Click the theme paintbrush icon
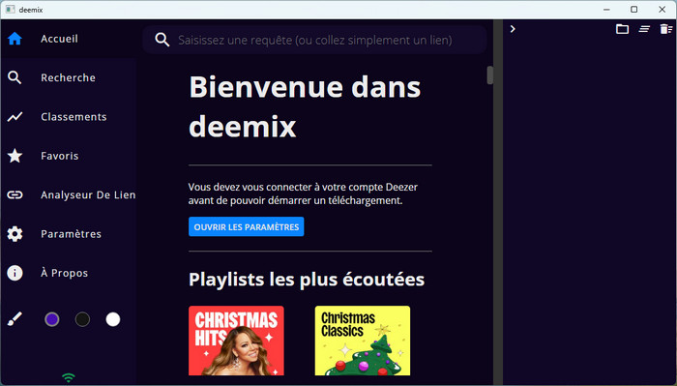Image resolution: width=677 pixels, height=386 pixels. tap(15, 319)
